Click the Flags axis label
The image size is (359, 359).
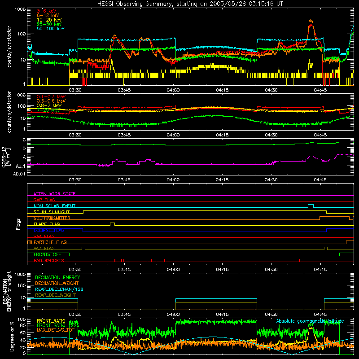18,224
